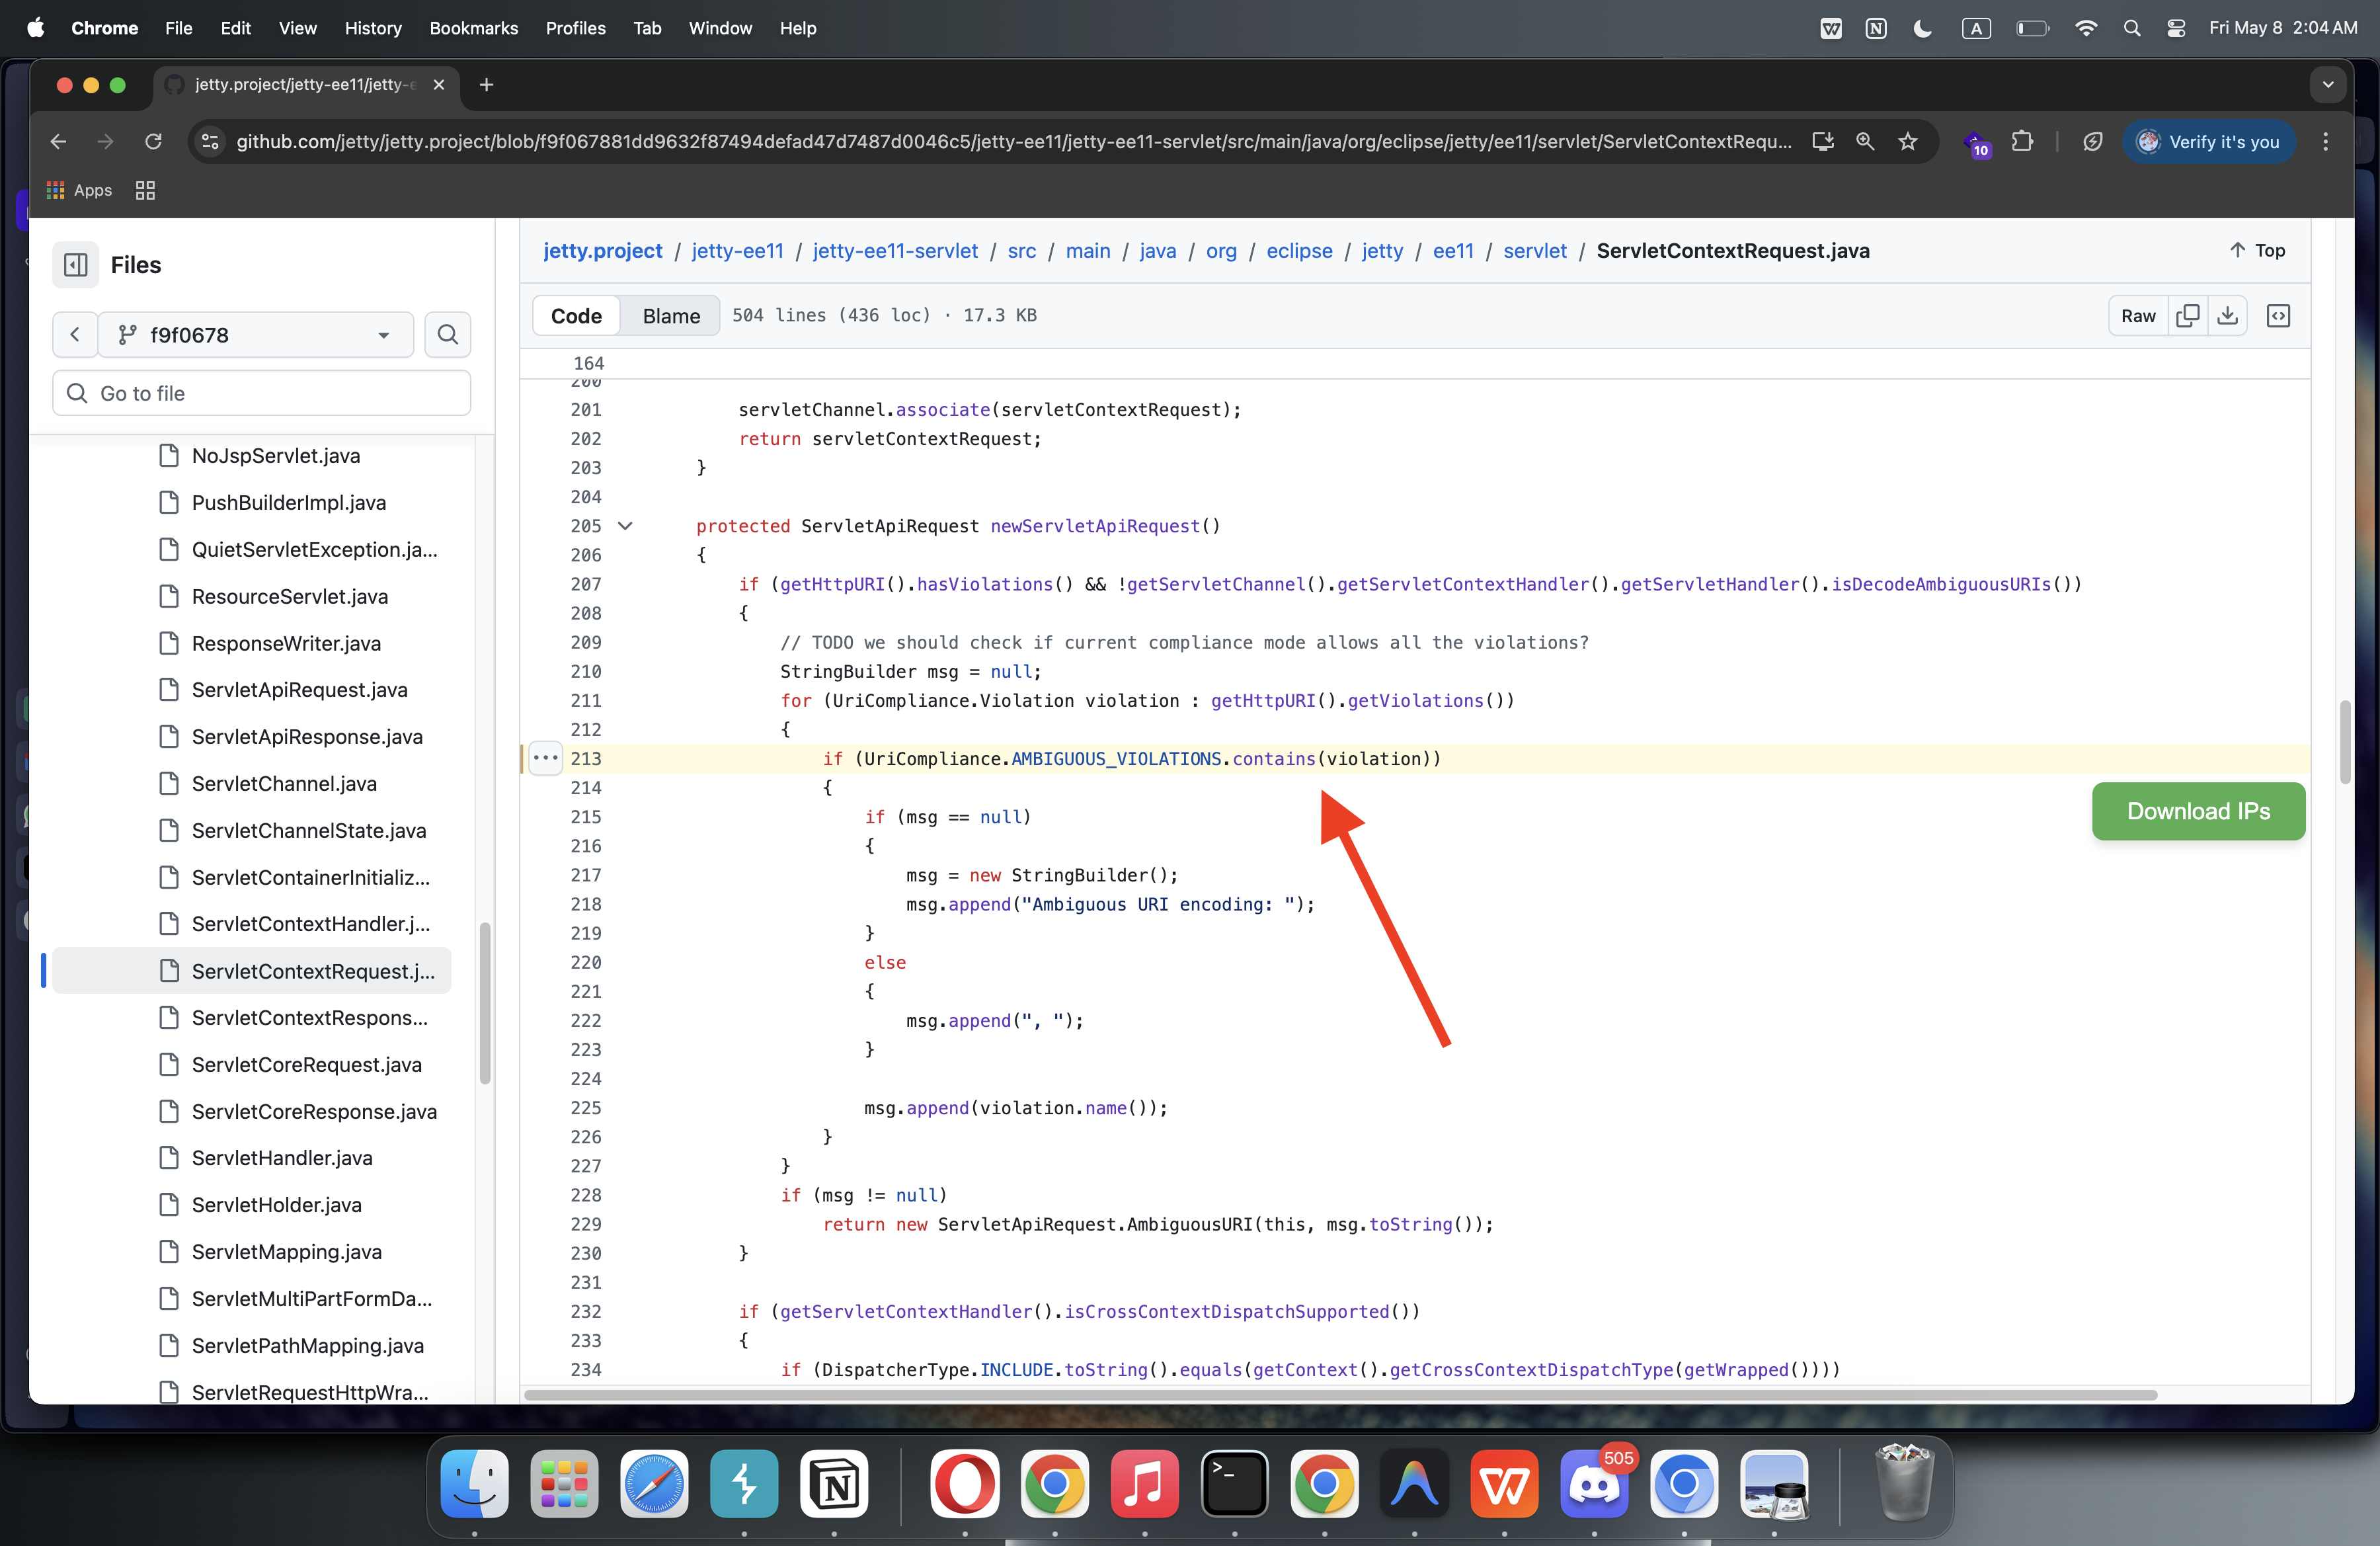Open jetty.project breadcrumb link

[602, 250]
